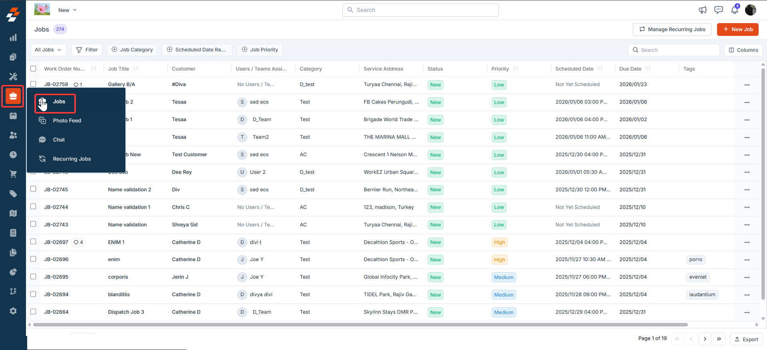Open the chat messages icon in header
This screenshot has width=767, height=350.
[719, 10]
